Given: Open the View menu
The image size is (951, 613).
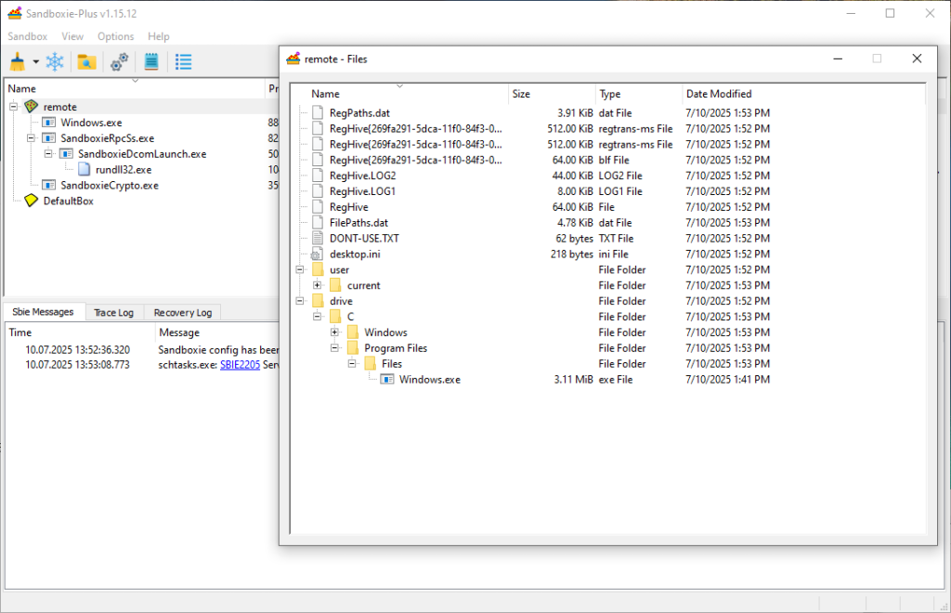Looking at the screenshot, I should (72, 36).
